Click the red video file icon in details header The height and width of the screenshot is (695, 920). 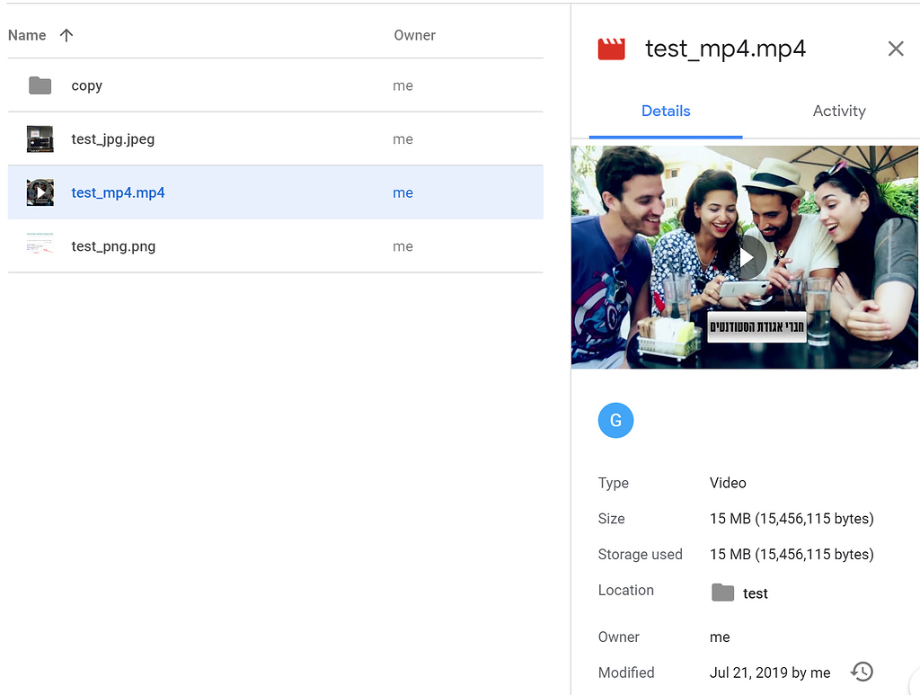[x=612, y=49]
